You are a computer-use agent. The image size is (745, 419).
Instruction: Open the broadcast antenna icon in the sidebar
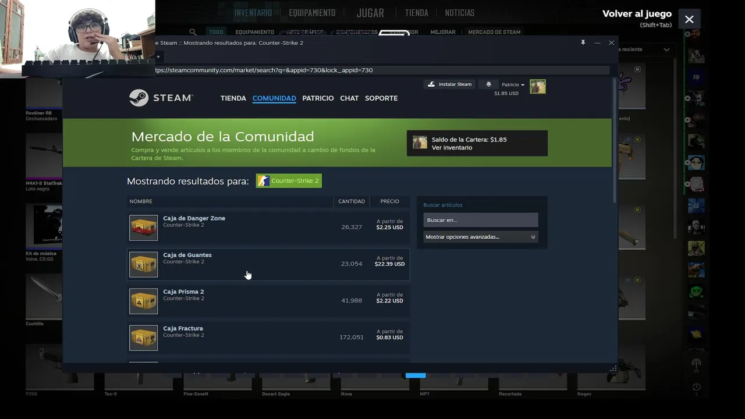[696, 364]
